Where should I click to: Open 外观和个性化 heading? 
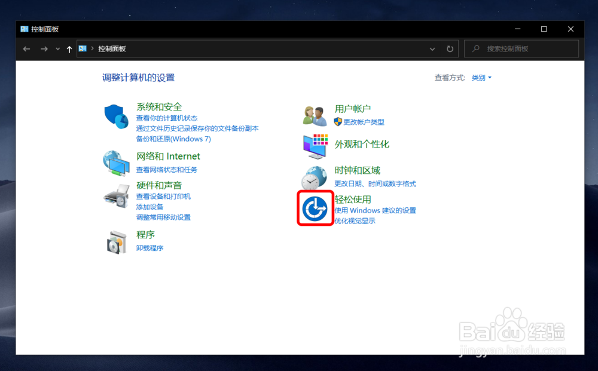[x=362, y=144]
